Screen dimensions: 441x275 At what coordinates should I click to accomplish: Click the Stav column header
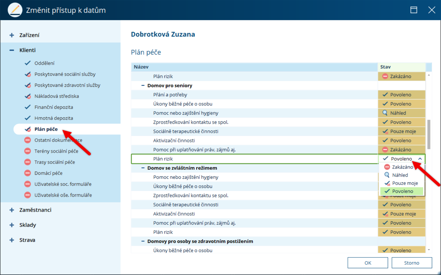tap(402, 67)
